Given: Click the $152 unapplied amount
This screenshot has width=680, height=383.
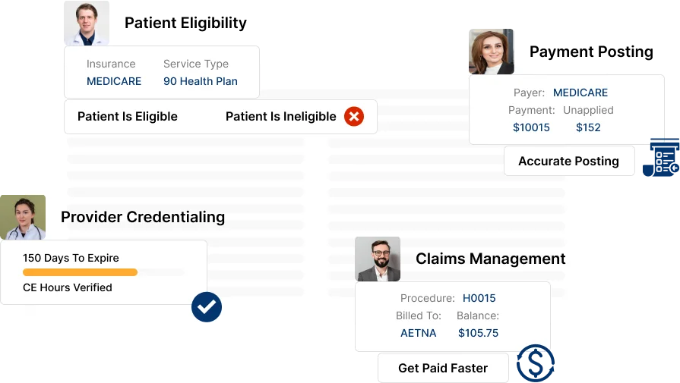Looking at the screenshot, I should pos(588,127).
